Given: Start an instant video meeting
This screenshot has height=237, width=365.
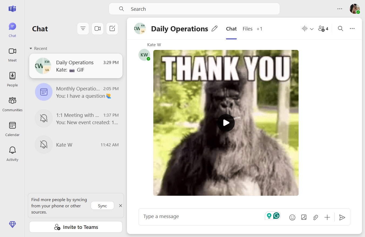Looking at the screenshot, I should tap(97, 29).
